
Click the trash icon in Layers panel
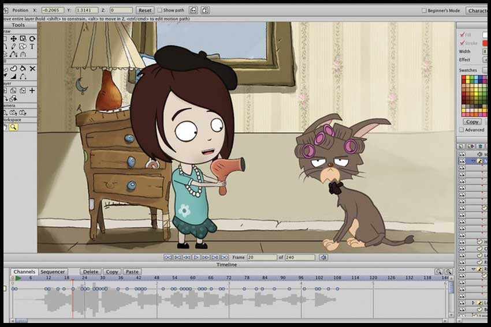480,146
